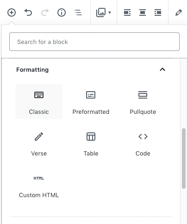The height and width of the screenshot is (224, 187).
Task: Click the redo arrow icon
Action: [x=45, y=12]
